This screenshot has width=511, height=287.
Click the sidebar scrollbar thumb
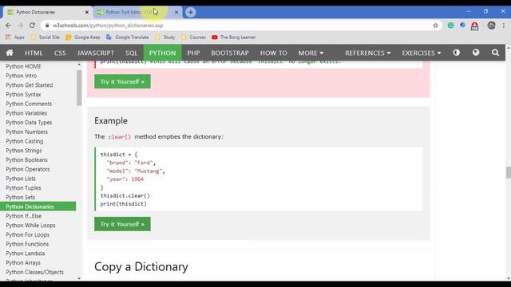click(79, 88)
